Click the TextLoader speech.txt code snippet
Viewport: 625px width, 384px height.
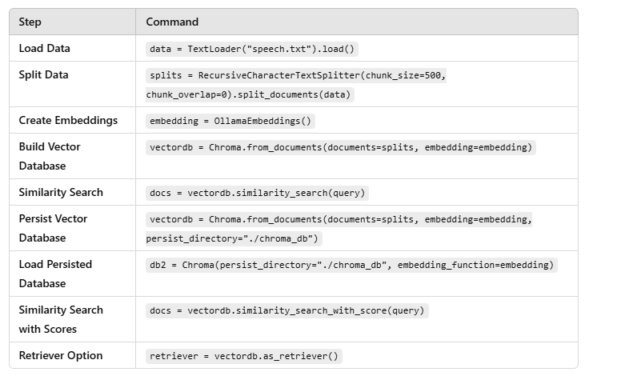click(x=252, y=49)
